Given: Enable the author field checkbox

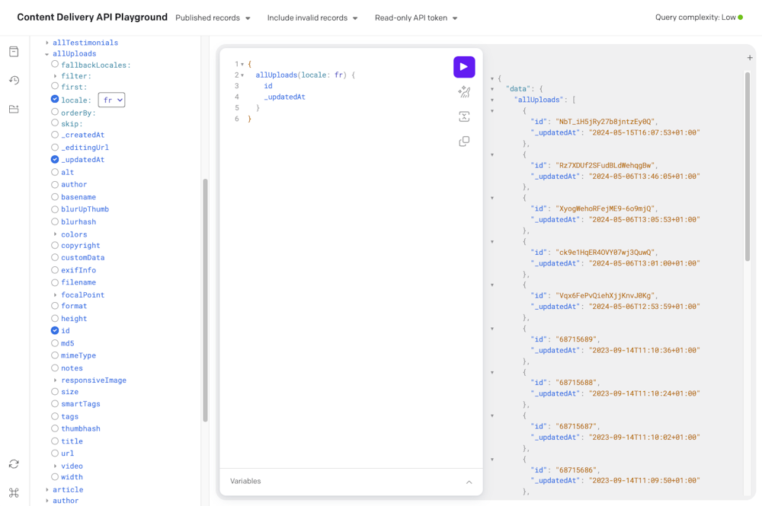Looking at the screenshot, I should pyautogui.click(x=55, y=185).
